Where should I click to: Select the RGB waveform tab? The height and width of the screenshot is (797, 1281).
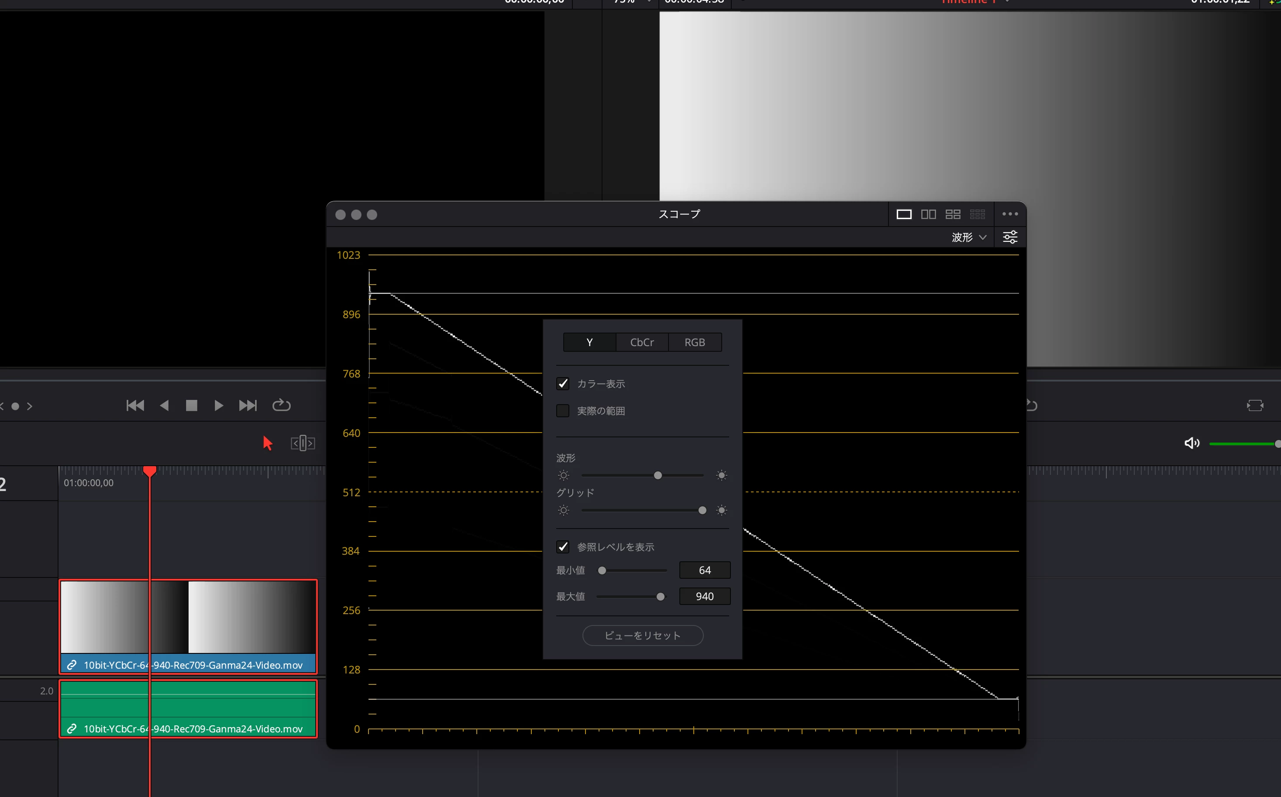(694, 343)
